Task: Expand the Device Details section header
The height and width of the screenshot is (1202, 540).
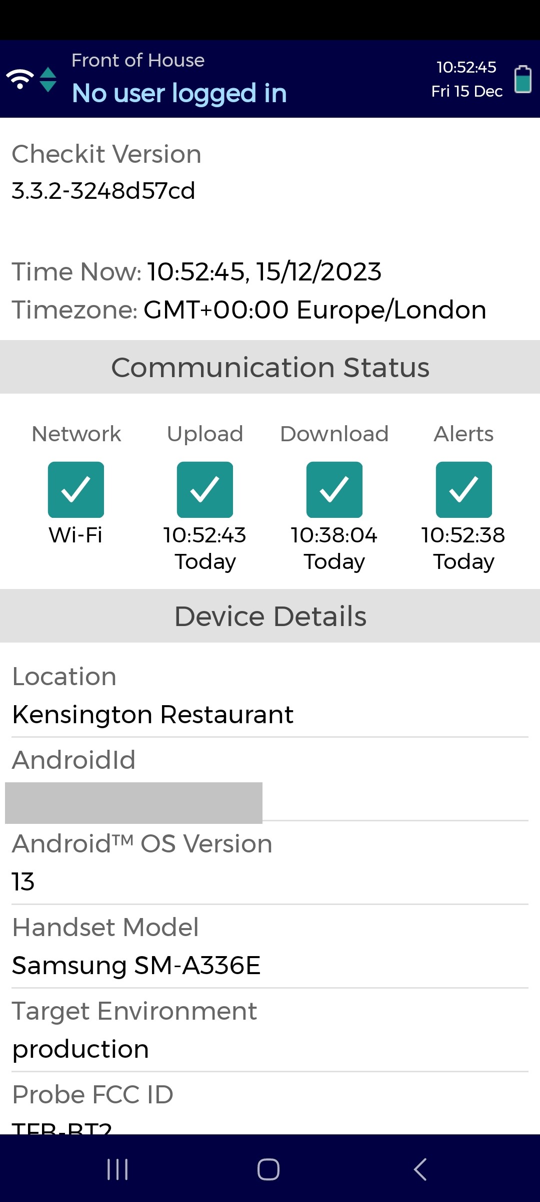Action: tap(270, 616)
